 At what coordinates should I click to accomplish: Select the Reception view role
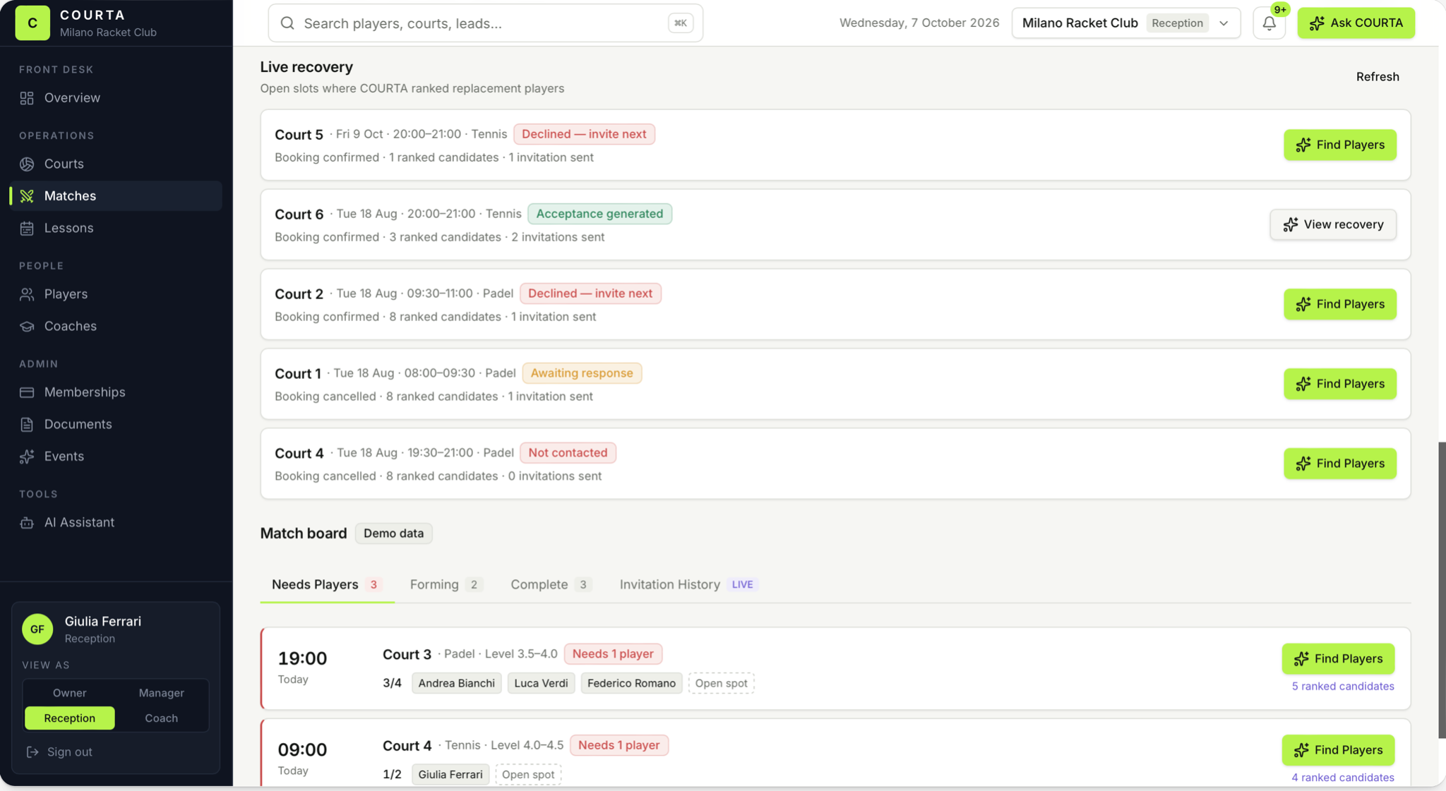coord(69,718)
